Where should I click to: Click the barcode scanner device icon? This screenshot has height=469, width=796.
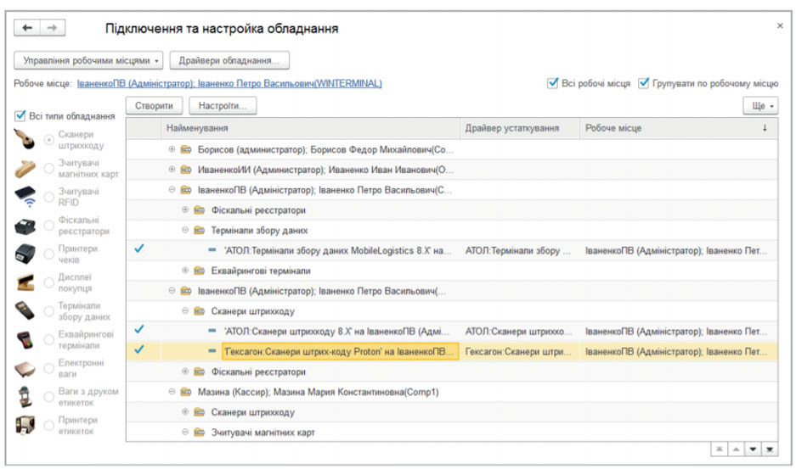(25, 139)
